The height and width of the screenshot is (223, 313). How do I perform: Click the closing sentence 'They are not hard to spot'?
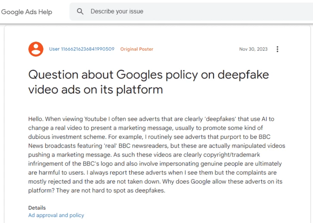[x=111, y=190]
